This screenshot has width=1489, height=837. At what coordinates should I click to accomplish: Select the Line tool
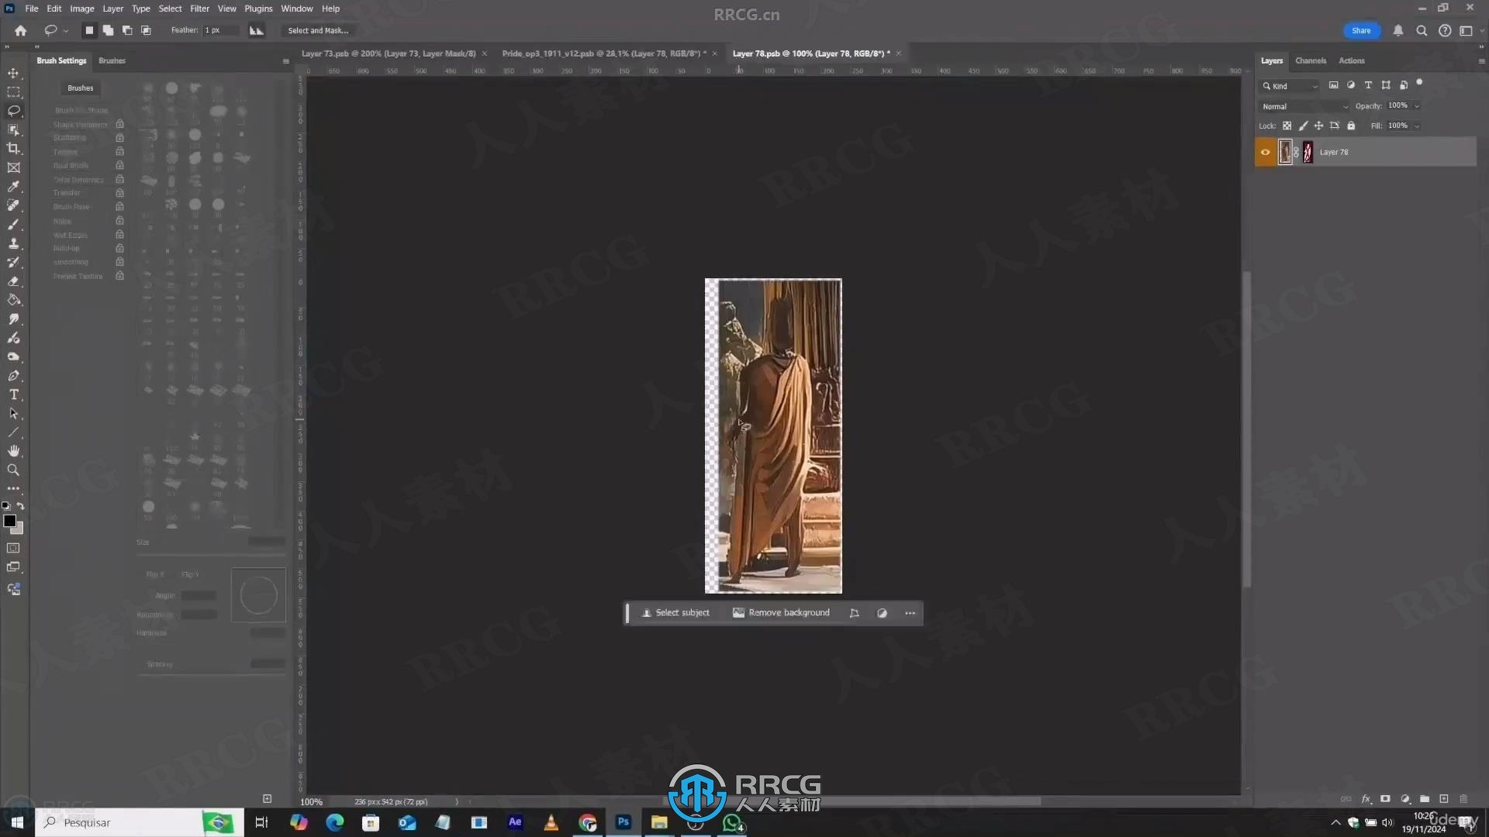click(13, 432)
